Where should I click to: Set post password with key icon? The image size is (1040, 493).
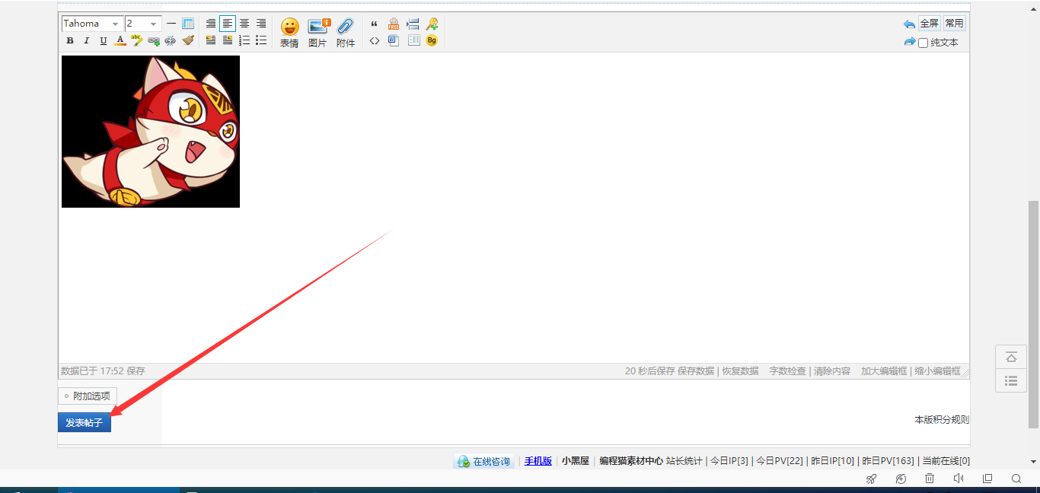click(x=432, y=24)
